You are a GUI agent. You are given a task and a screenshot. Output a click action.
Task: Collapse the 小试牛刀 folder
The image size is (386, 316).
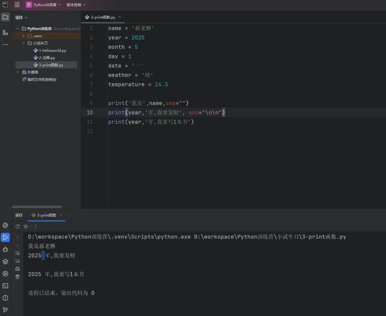click(x=23, y=43)
